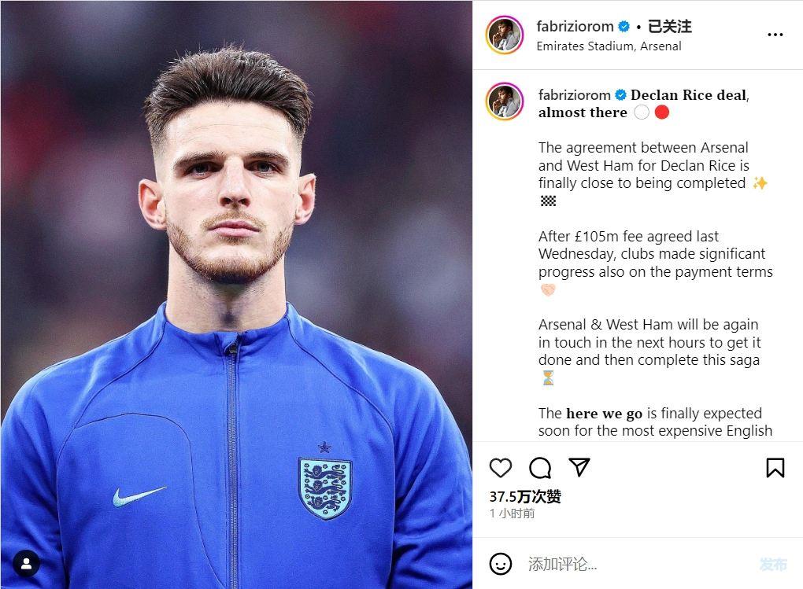Click the 1 小时前 timestamp
This screenshot has width=803, height=589.
[512, 514]
